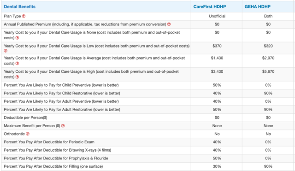Click GEHA Maximum Benefit value None
This screenshot has width=295, height=171.
pyautogui.click(x=268, y=126)
